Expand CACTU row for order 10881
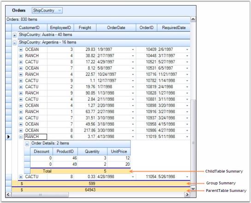The image size is (251, 203). [x=21, y=99]
